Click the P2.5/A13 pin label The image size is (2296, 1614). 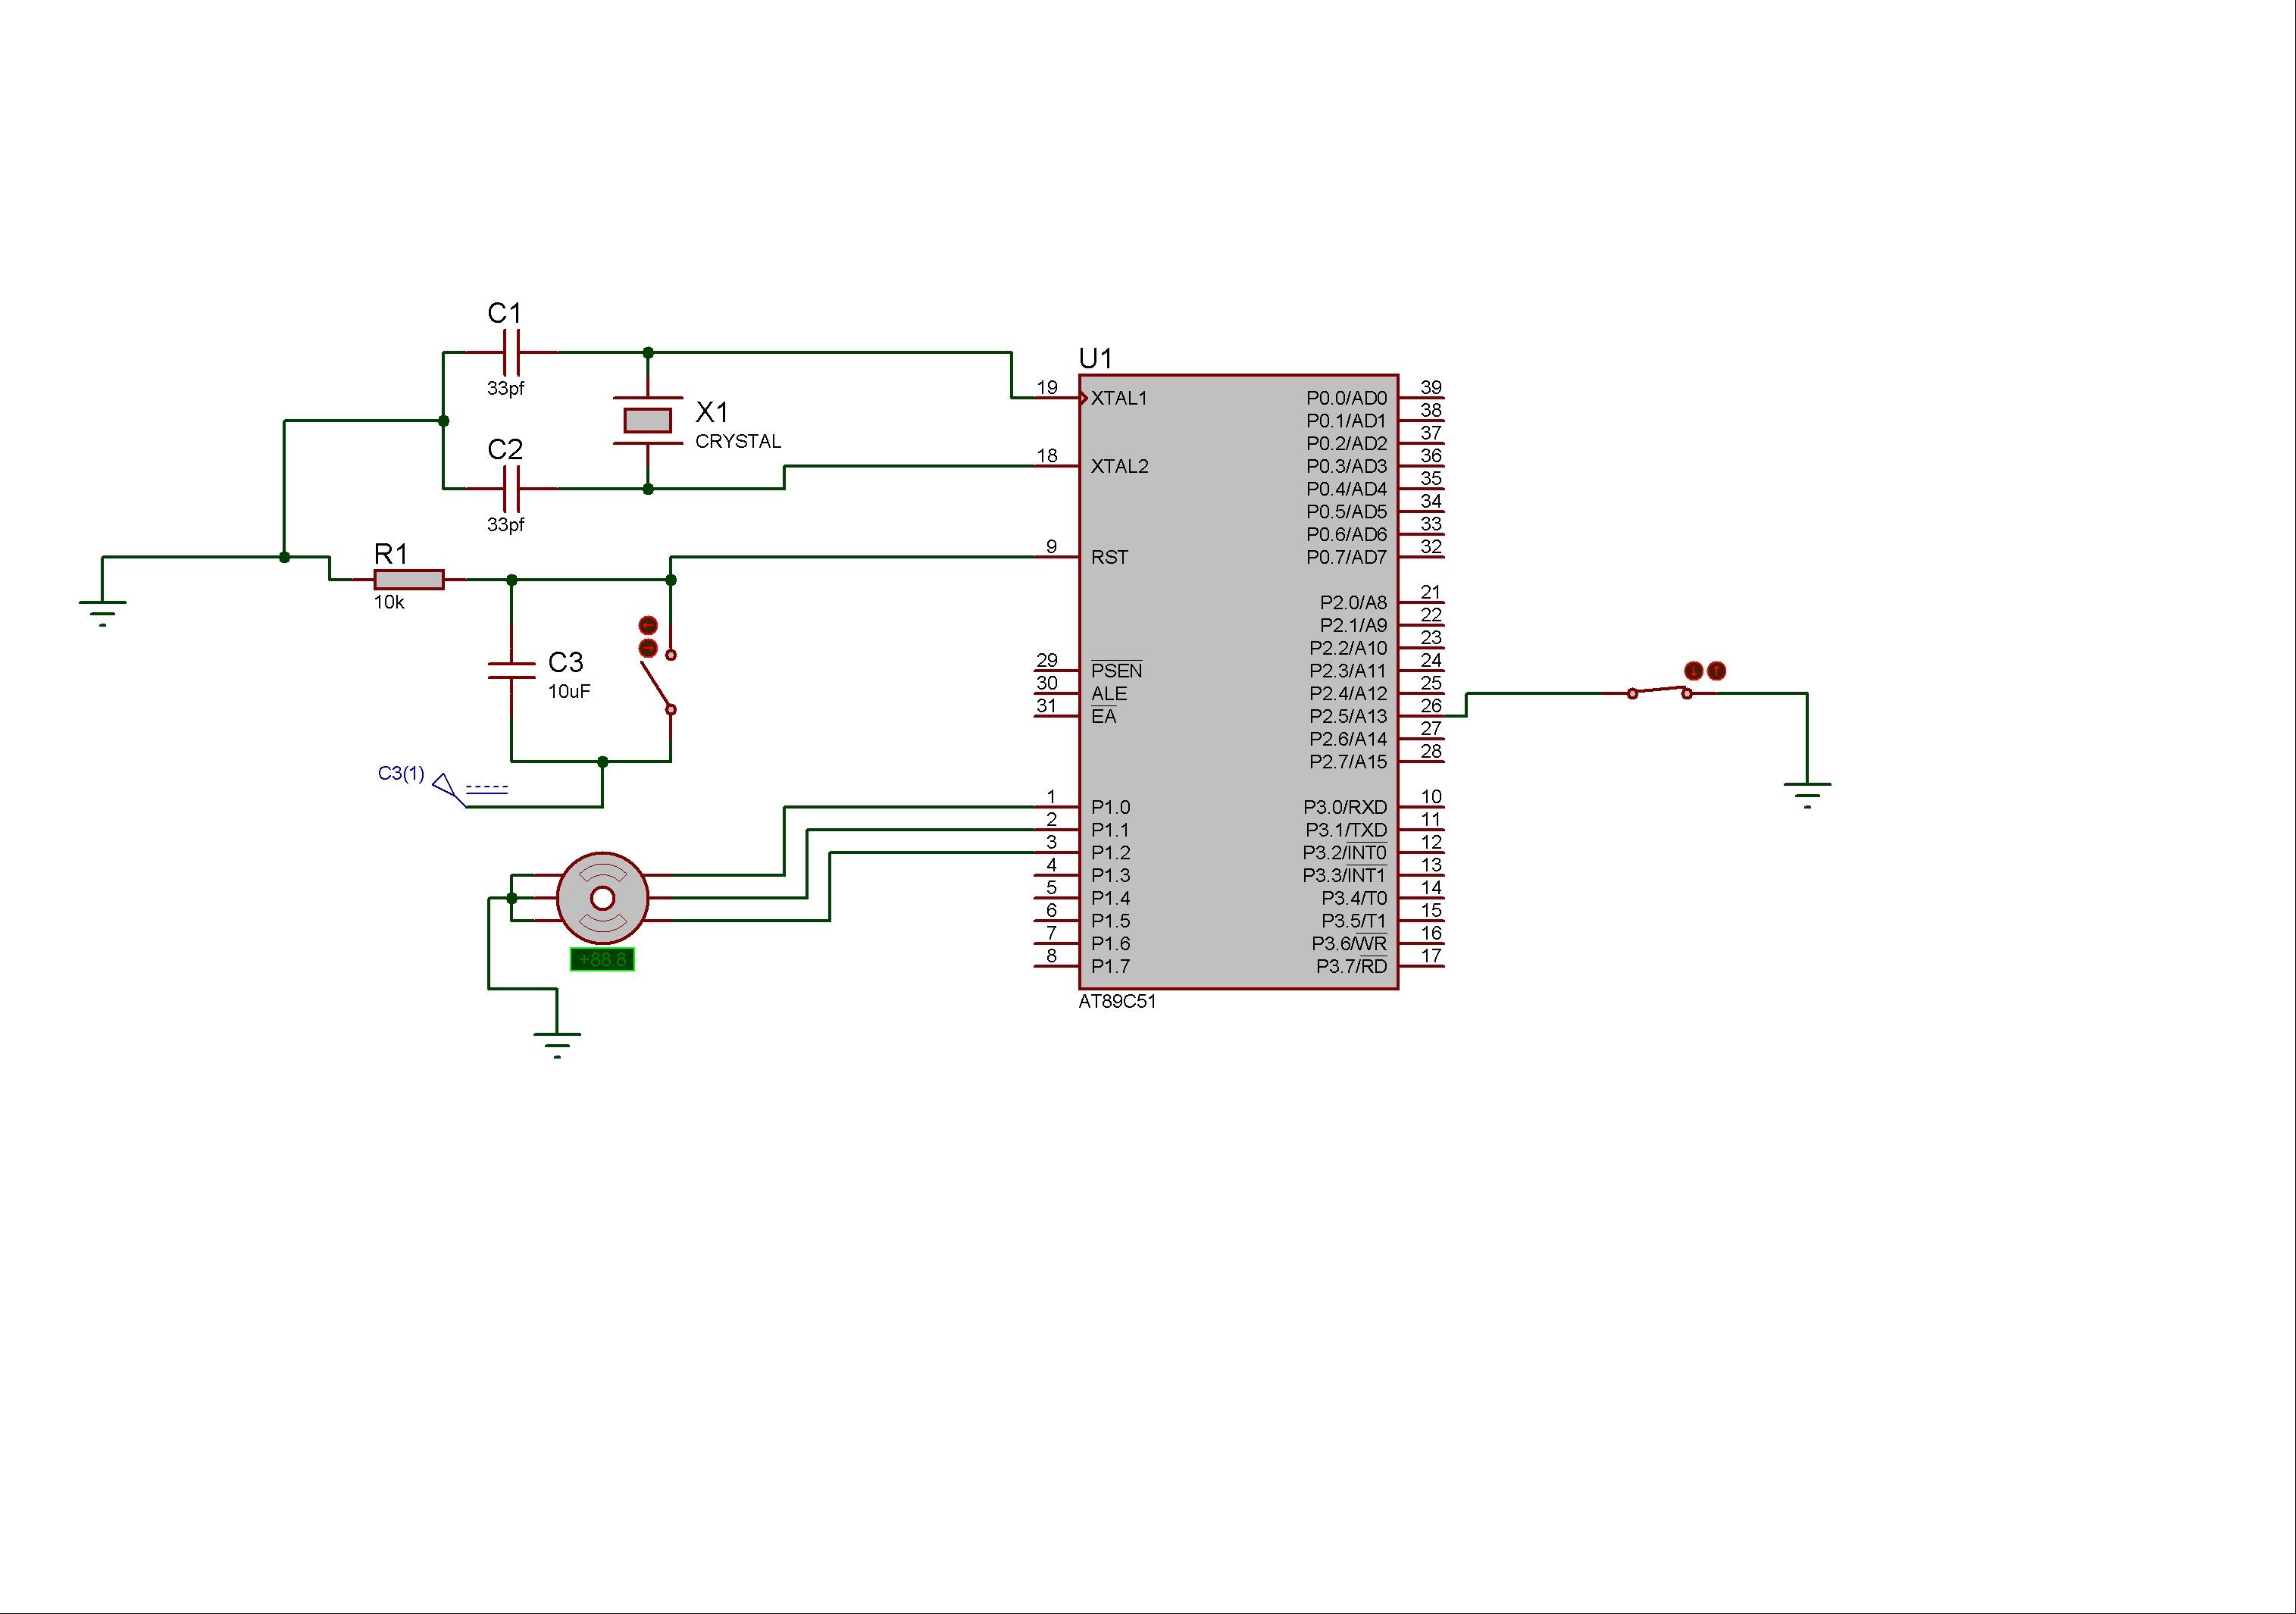(x=1348, y=716)
